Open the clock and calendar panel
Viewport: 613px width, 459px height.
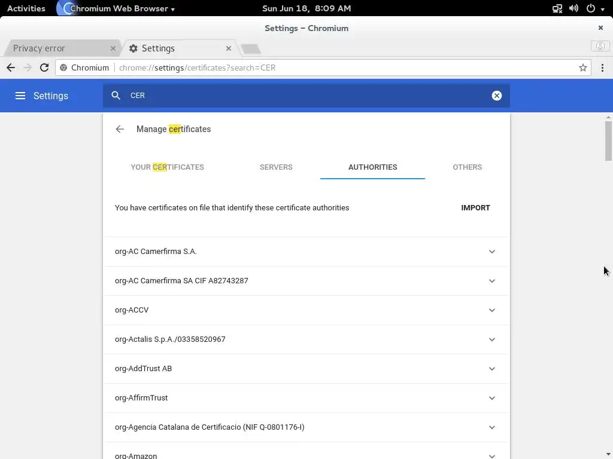[x=306, y=8]
